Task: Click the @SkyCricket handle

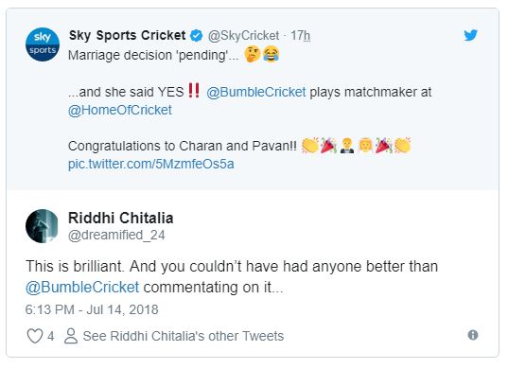Action: [x=243, y=36]
